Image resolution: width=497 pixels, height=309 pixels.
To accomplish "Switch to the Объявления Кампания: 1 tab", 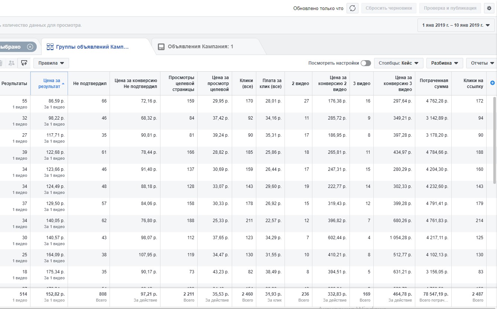I will (201, 47).
